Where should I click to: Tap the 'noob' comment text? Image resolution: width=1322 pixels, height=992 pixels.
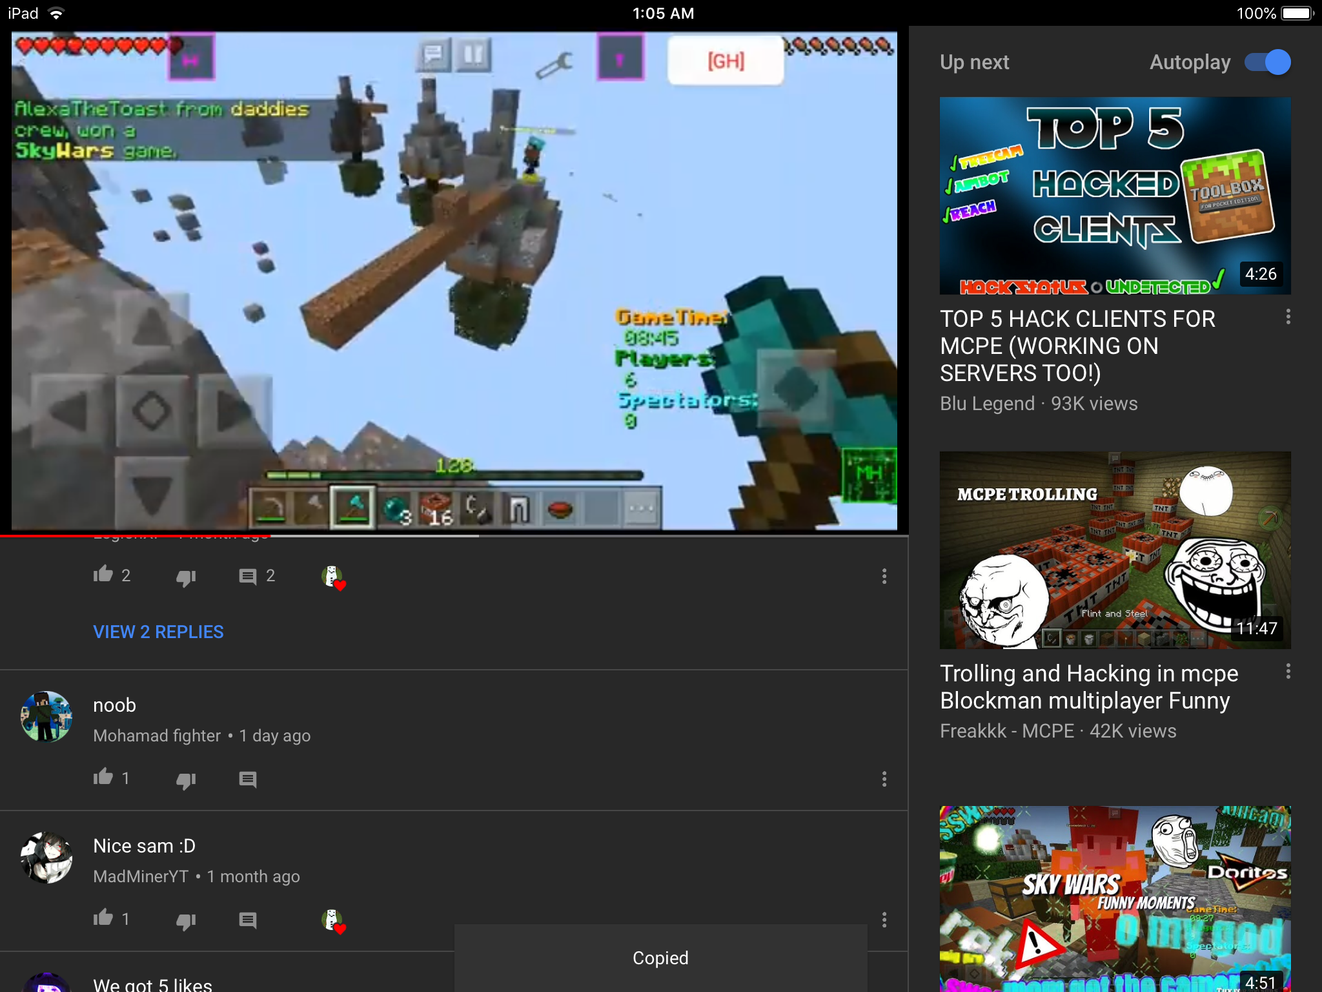tap(114, 705)
